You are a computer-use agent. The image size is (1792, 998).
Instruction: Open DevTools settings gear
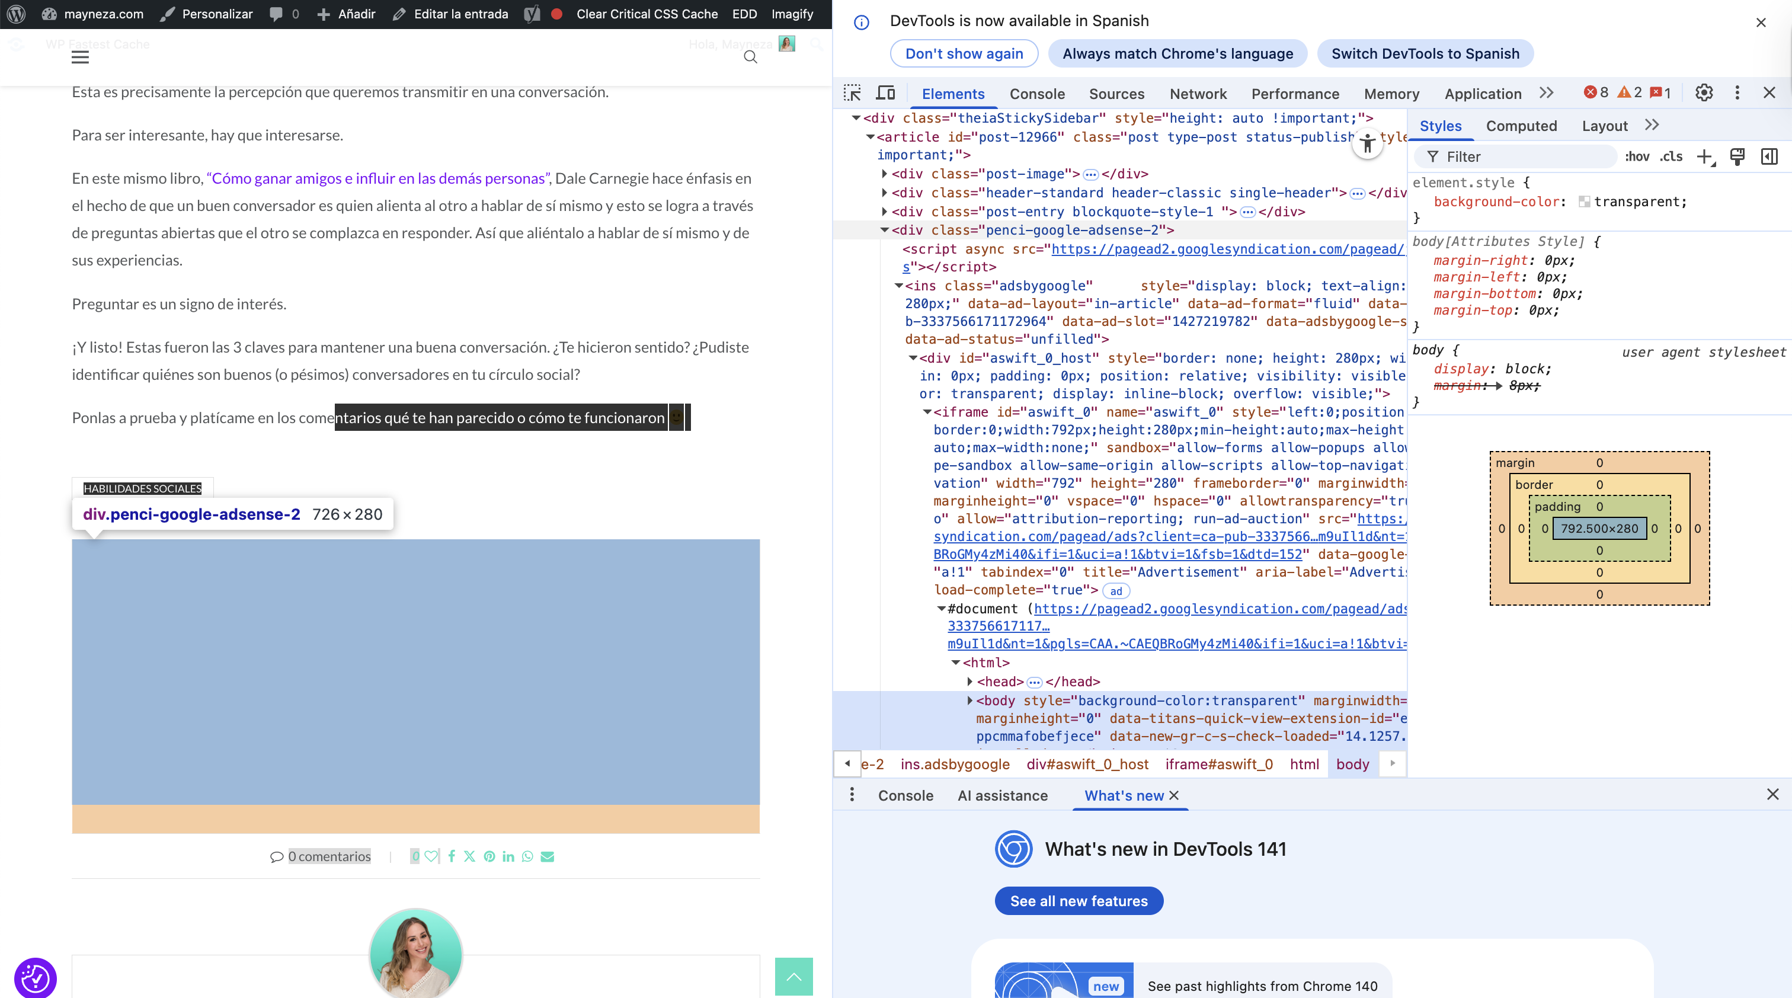point(1704,93)
